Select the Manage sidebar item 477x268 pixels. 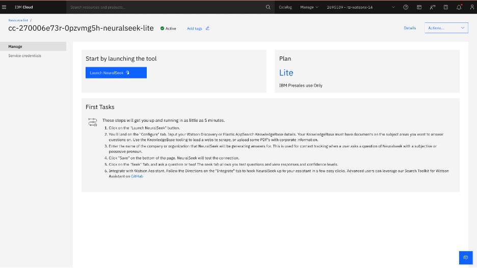[x=15, y=46]
